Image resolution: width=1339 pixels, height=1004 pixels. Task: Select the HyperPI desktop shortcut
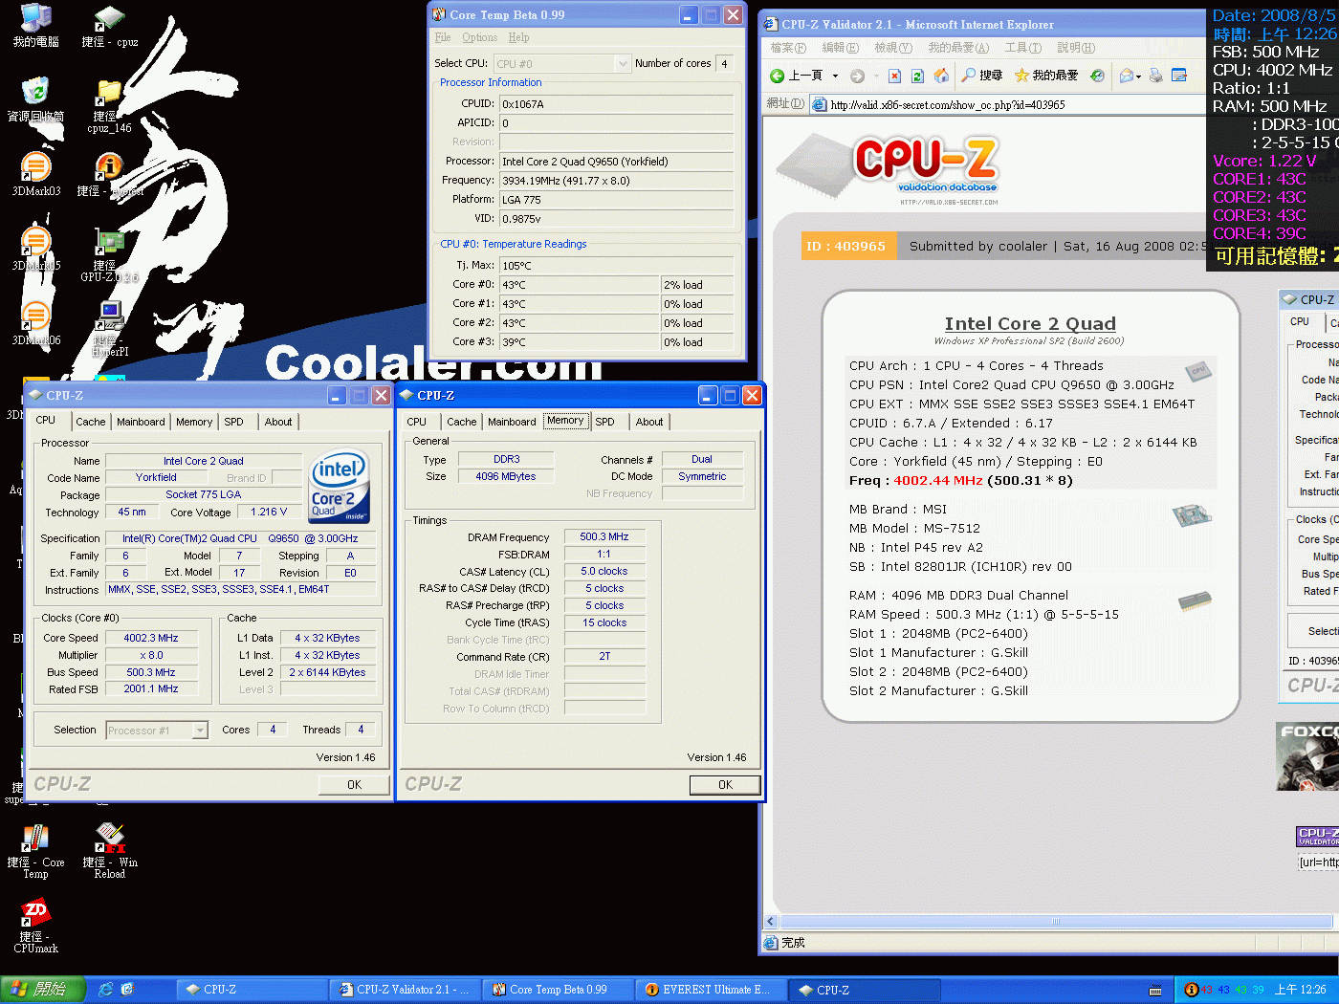tap(110, 329)
